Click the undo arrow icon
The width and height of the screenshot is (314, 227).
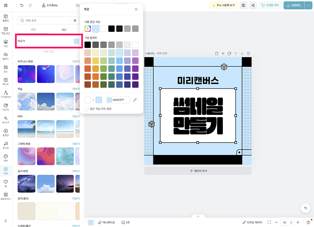[x=22, y=5]
